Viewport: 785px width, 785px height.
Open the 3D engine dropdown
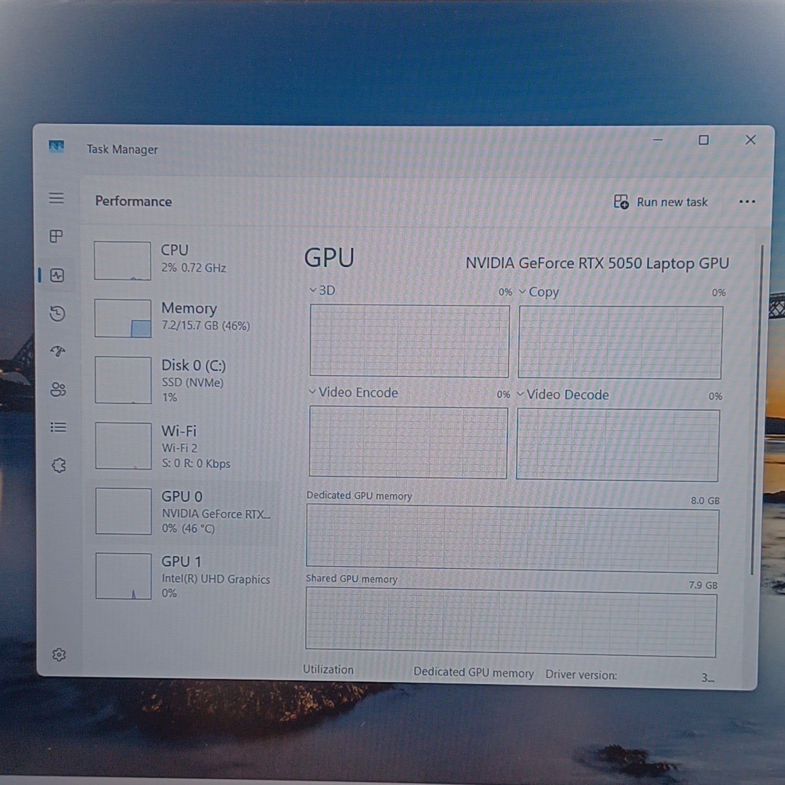(x=322, y=290)
